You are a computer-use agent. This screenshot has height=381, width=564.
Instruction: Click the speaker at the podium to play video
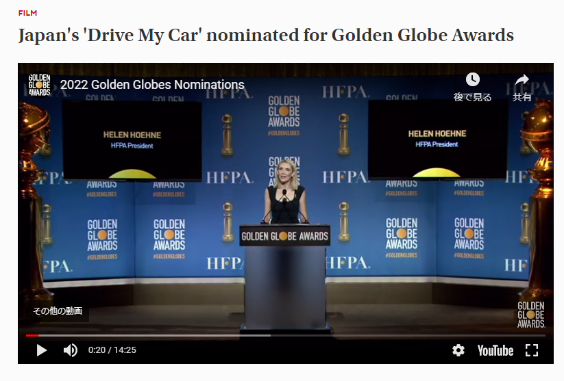tap(285, 198)
